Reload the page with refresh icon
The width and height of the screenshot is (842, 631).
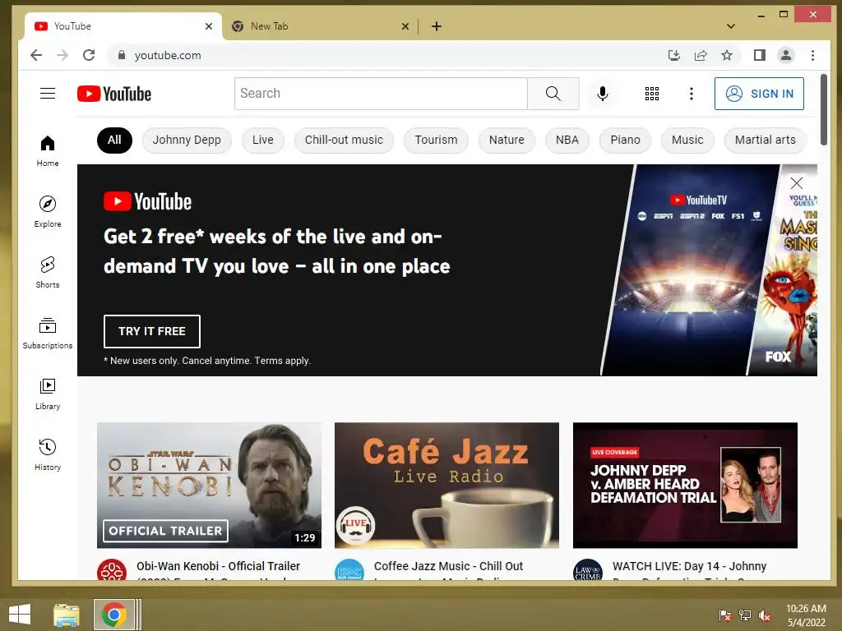point(89,55)
